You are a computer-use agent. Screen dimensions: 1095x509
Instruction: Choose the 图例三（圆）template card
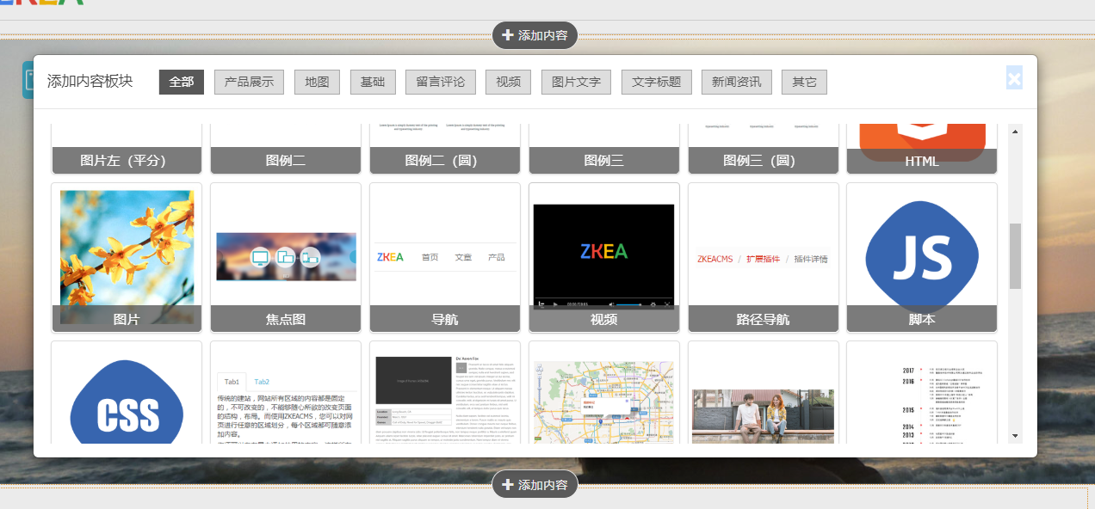pos(764,149)
